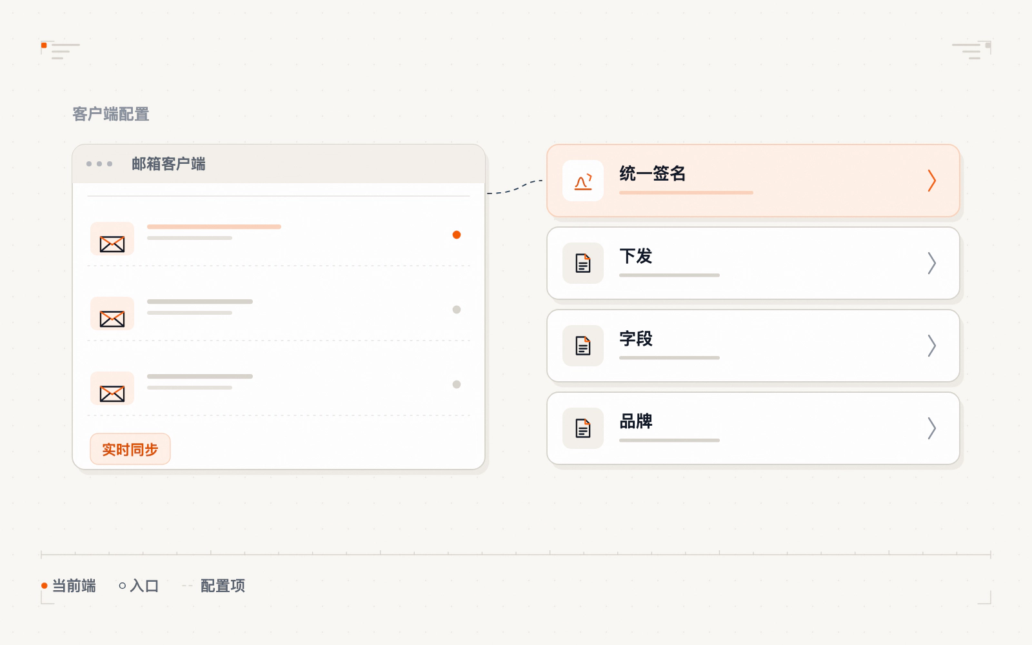Open the 统一签名 signature icon
Screen dimensions: 1032x645
(x=583, y=181)
